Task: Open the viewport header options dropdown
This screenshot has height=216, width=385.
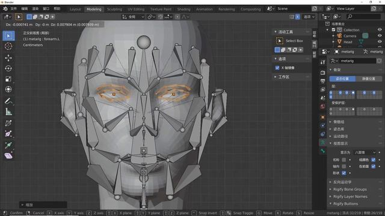Action: 309,17
